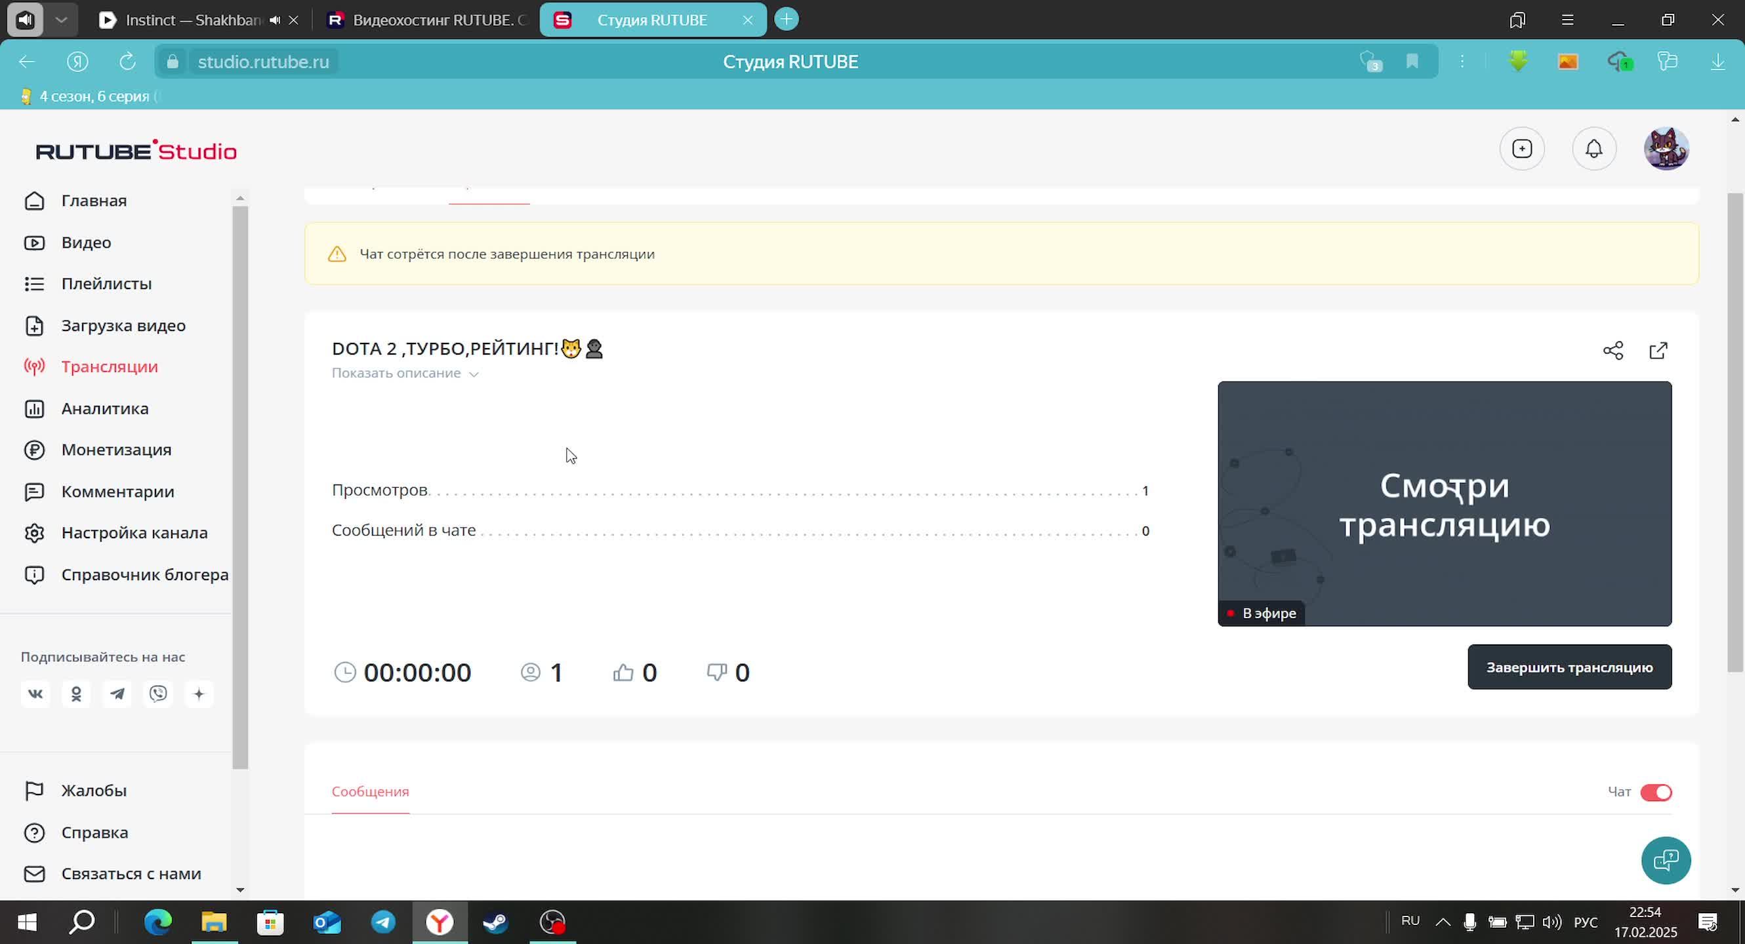Click the main page vertical scrollbar
Viewport: 1745px width, 944px height.
point(1735,433)
